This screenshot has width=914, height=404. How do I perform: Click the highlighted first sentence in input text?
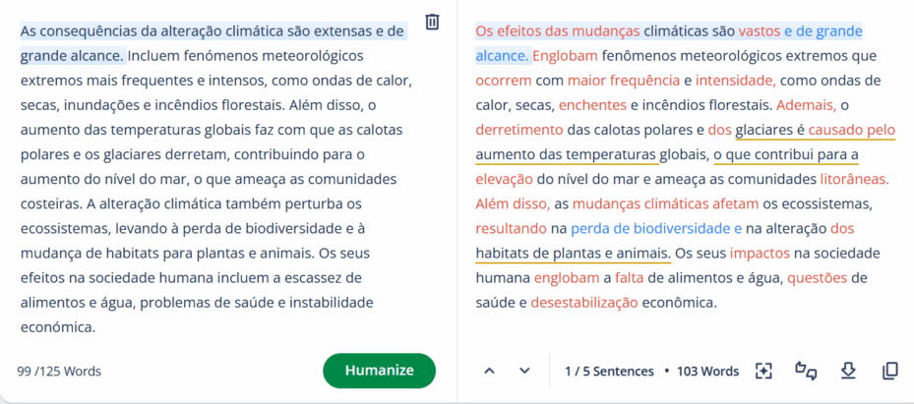213,43
